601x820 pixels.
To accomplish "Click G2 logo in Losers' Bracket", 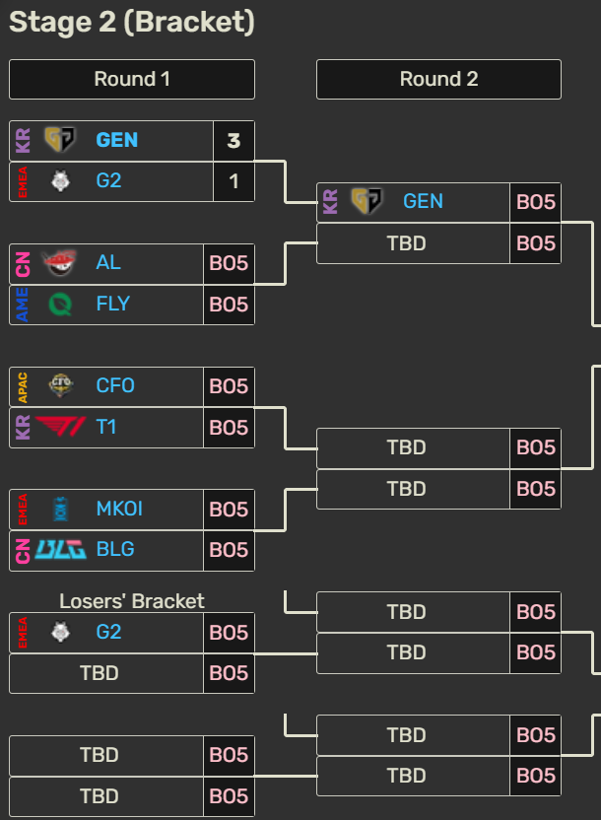I will [x=61, y=633].
